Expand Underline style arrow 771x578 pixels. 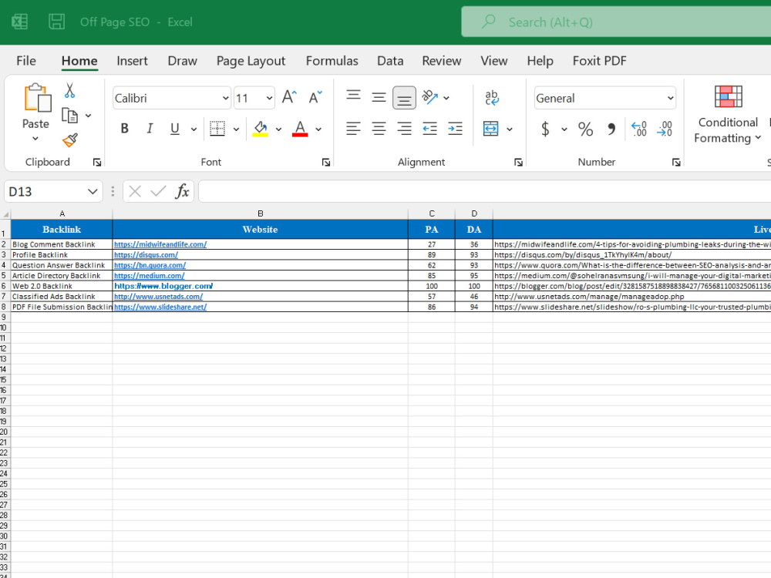(194, 129)
